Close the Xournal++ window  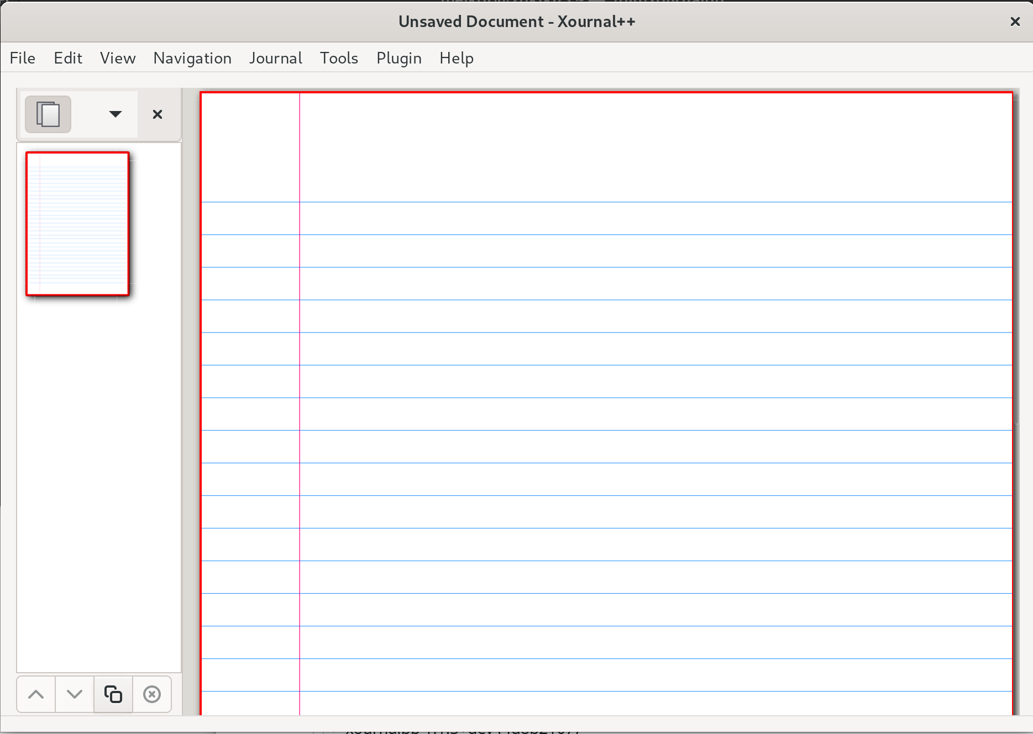1015,22
